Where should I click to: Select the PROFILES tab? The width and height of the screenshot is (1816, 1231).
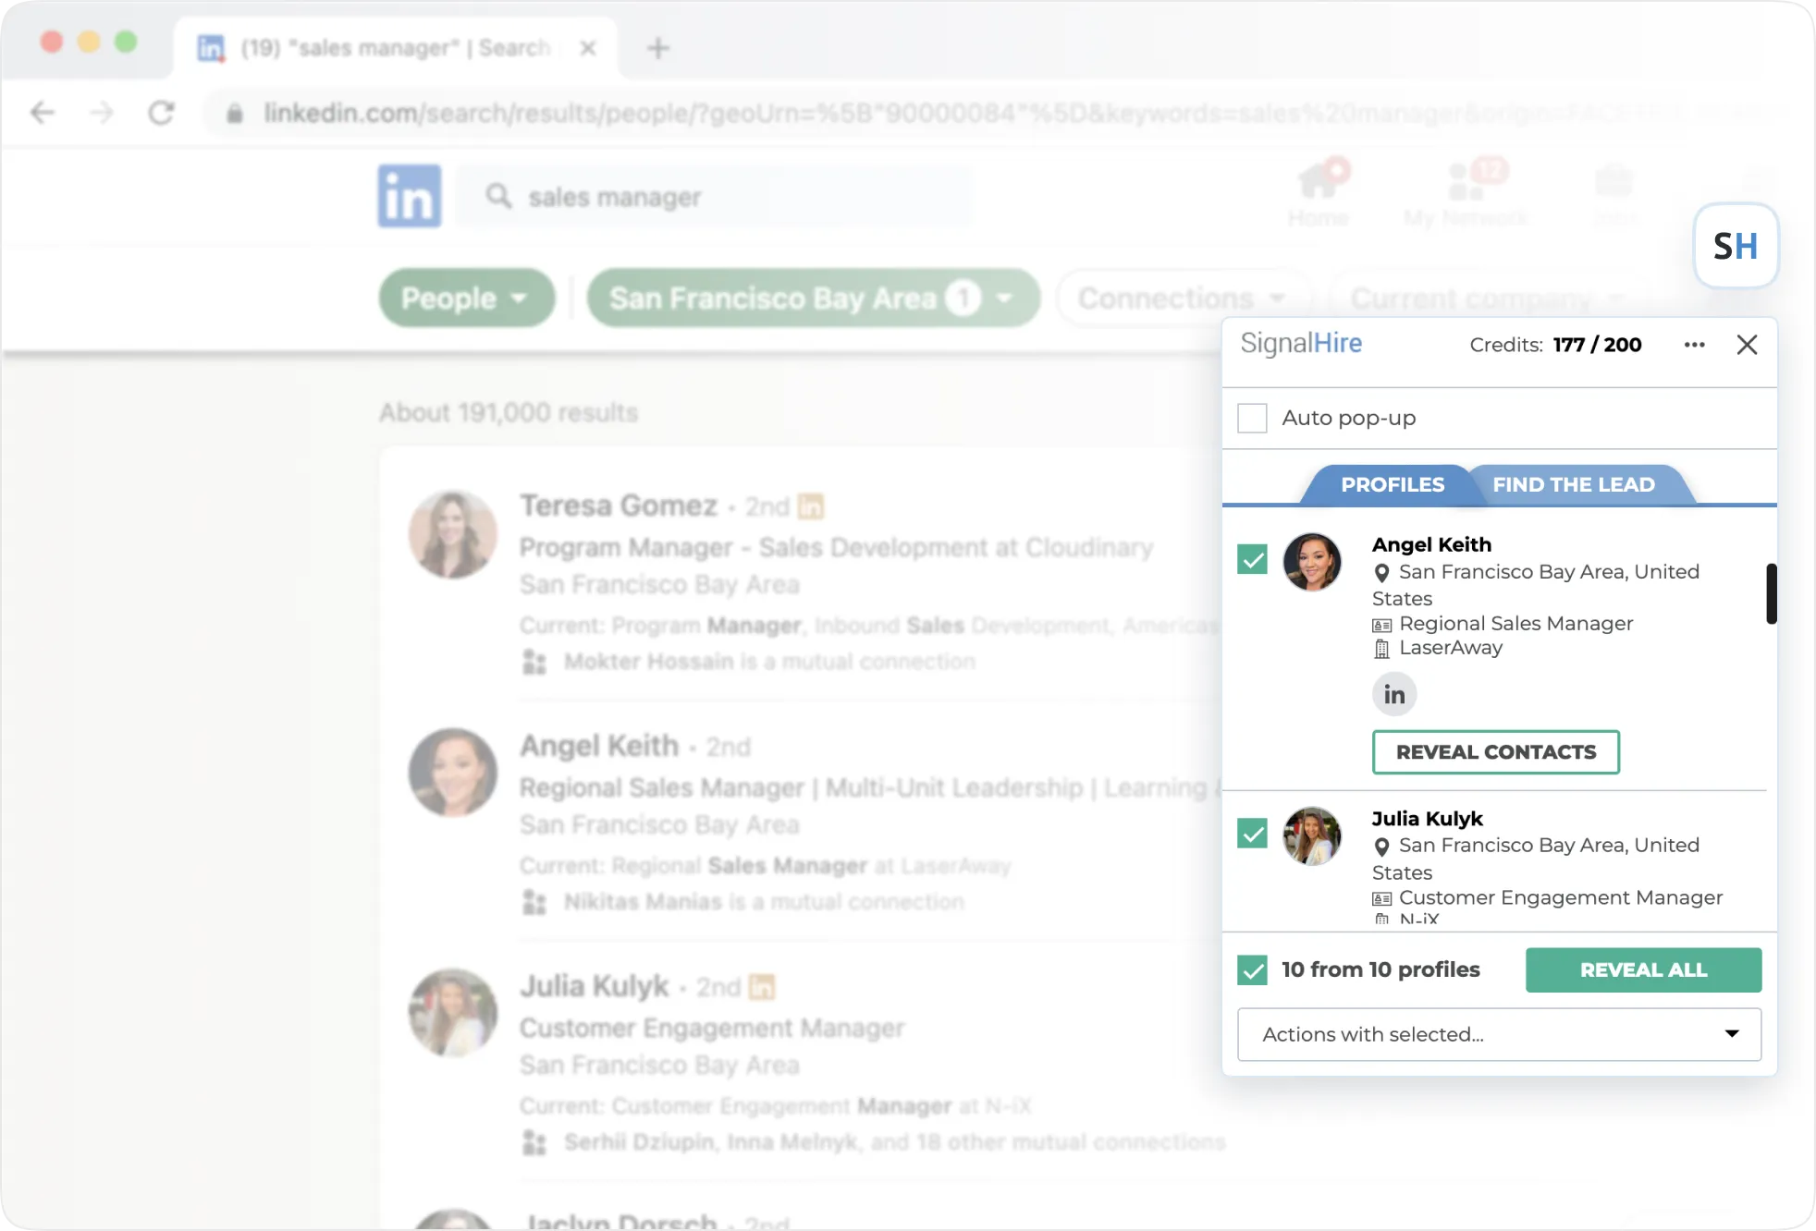click(x=1392, y=484)
